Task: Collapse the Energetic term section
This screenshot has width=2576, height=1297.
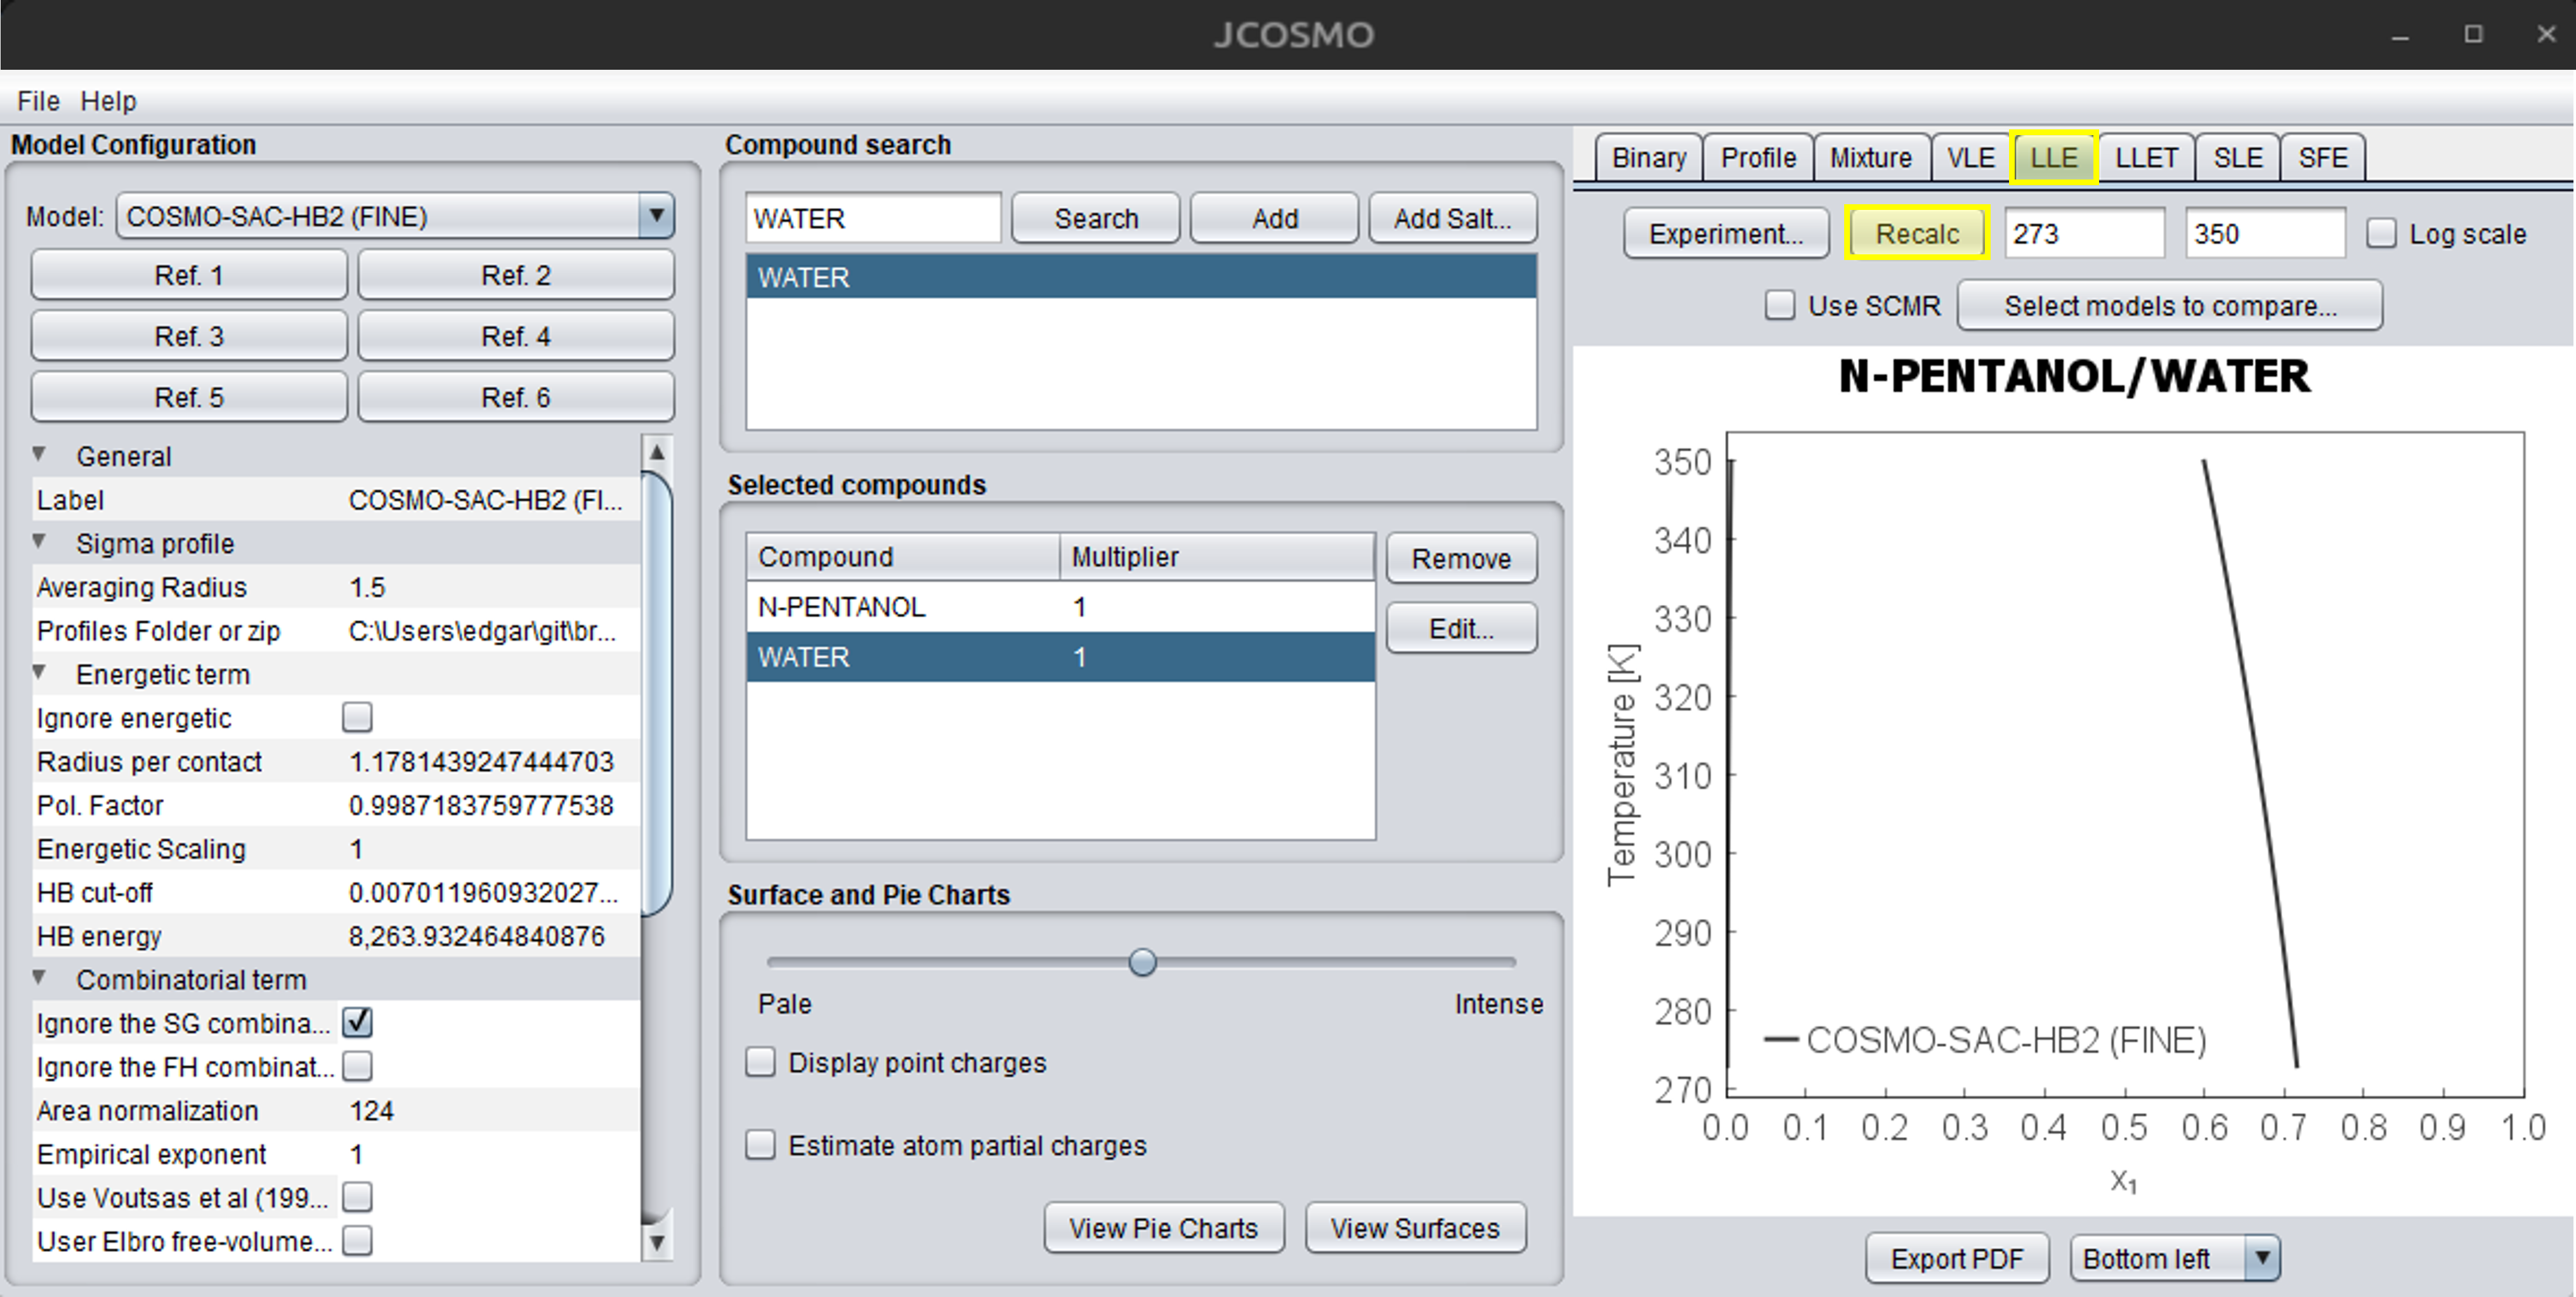Action: click(x=39, y=673)
